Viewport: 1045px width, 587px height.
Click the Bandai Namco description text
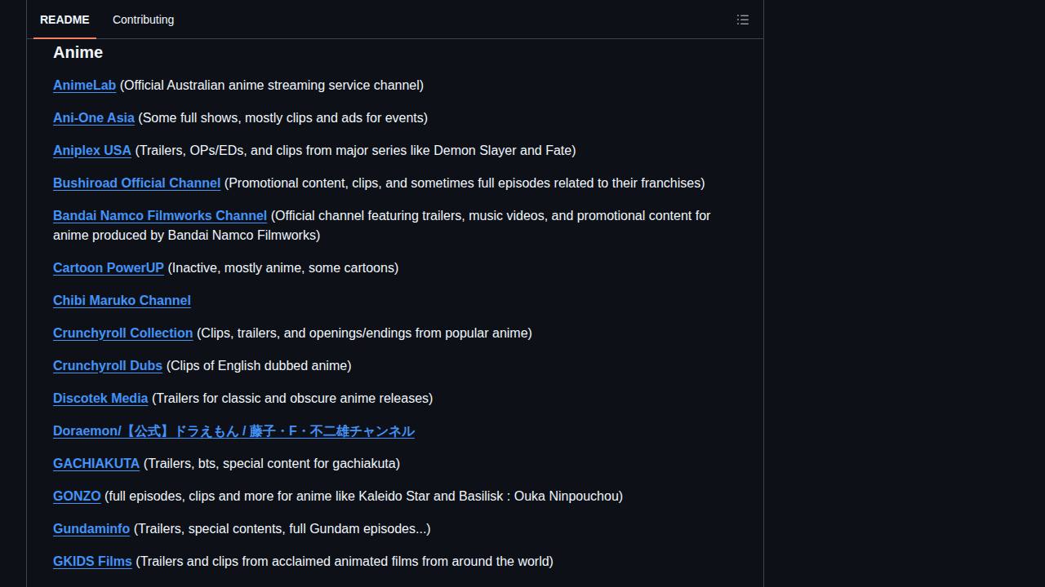click(382, 226)
